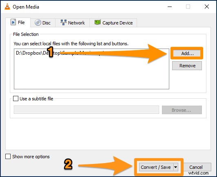The height and width of the screenshot is (177, 217).
Task: Open the Disc tab
Action: pyautogui.click(x=43, y=23)
